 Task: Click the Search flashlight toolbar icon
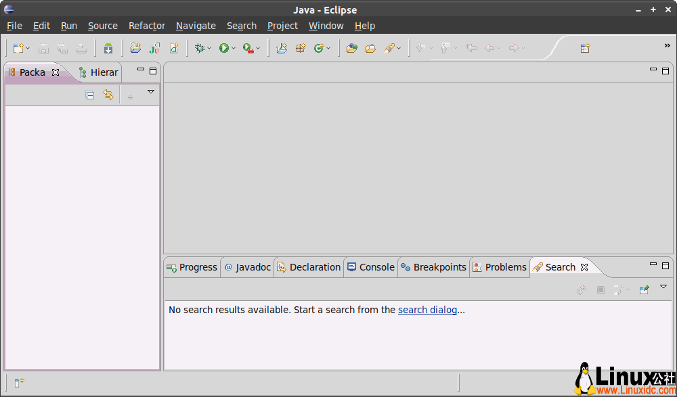tap(389, 48)
